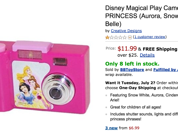This screenshot has height=134, width=178.
Task: Click the $6.99 new offer price
Action: click(x=134, y=128)
